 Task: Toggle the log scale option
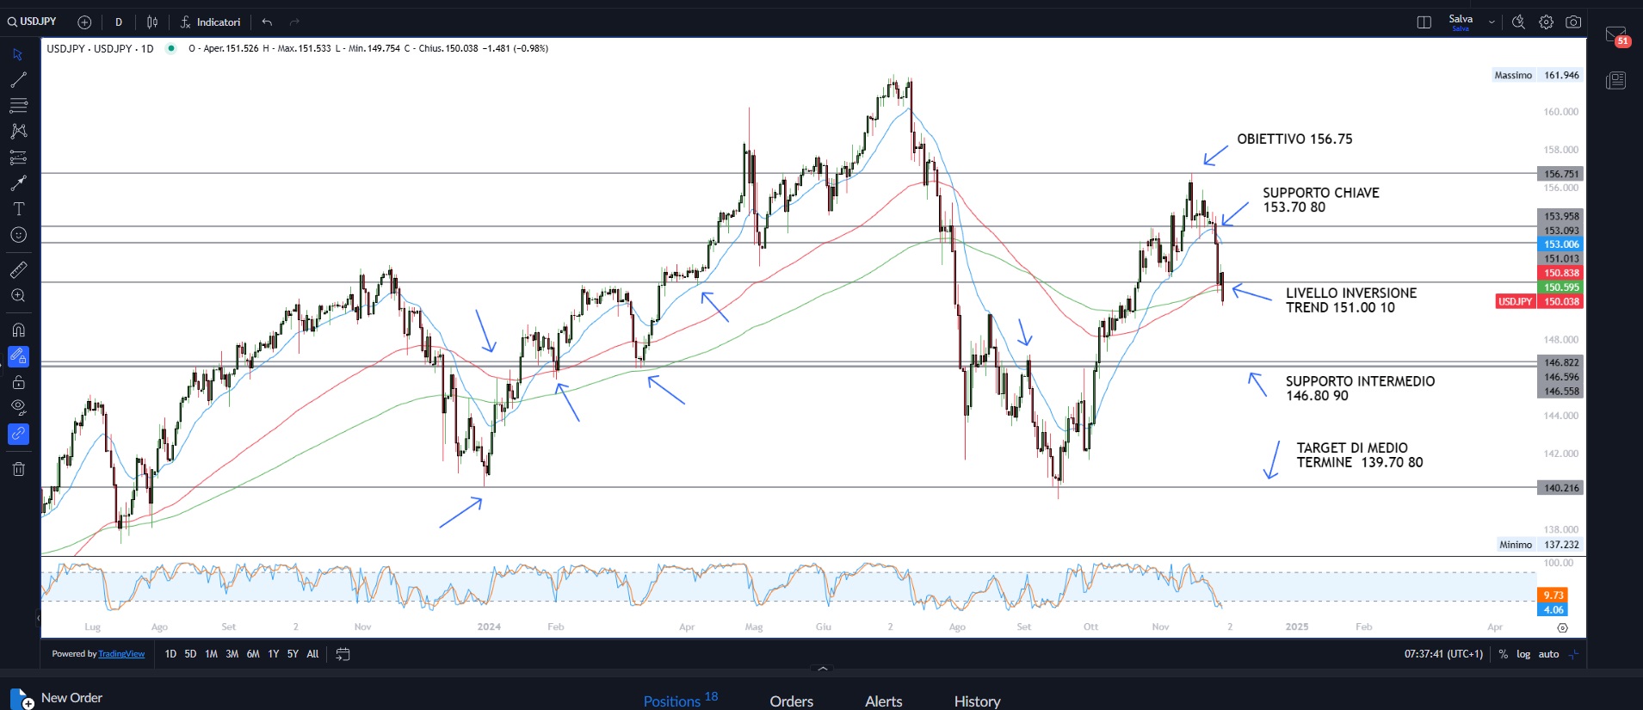1523,654
